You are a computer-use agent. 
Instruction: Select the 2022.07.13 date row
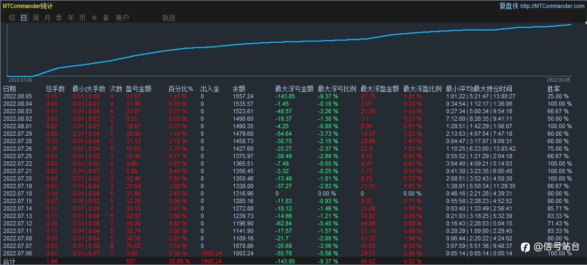click(x=293, y=216)
